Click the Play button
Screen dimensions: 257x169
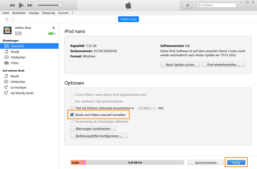coord(21,5)
